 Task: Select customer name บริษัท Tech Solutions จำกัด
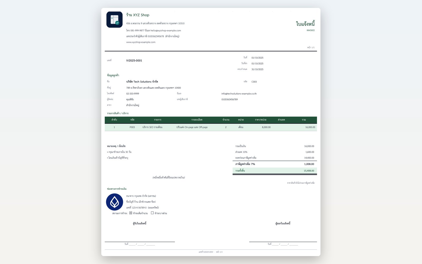142,82
